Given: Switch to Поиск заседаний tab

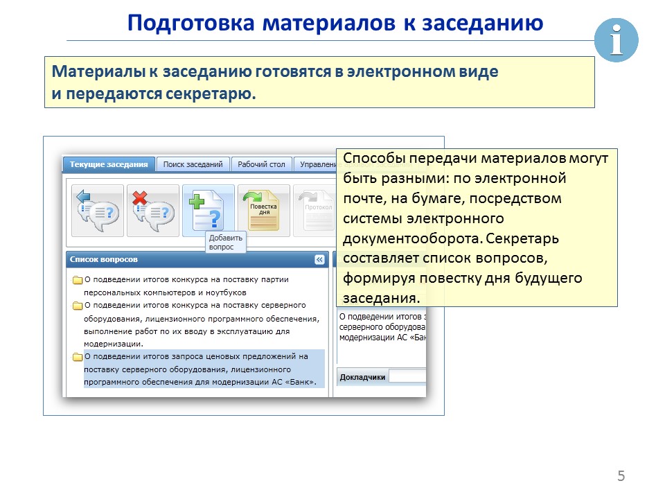Looking at the screenshot, I should click(193, 164).
